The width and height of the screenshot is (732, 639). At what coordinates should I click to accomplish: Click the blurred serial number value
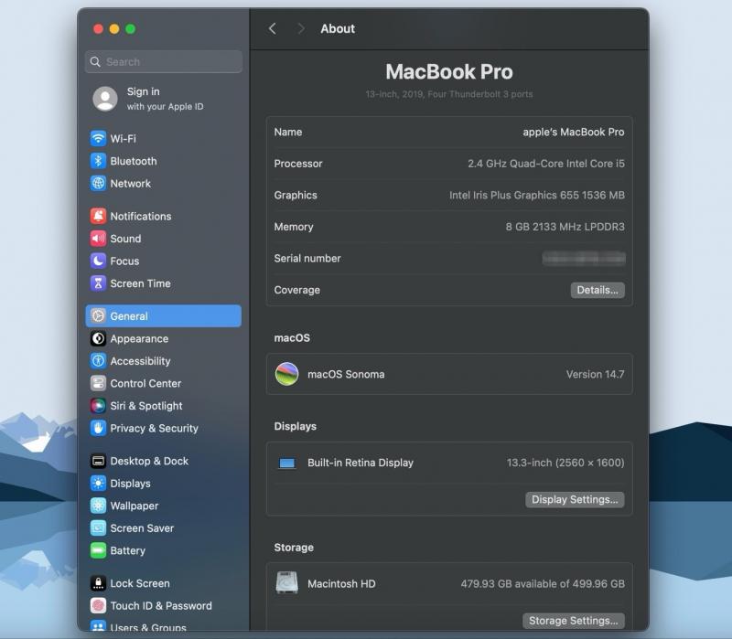pos(584,258)
